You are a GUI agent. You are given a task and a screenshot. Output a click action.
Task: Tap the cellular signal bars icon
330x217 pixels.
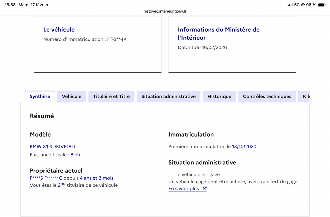point(290,5)
